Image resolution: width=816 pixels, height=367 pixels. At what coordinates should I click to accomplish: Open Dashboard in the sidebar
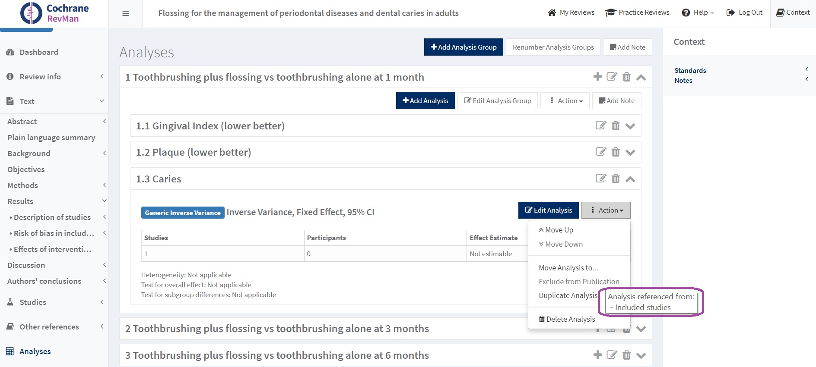point(38,52)
